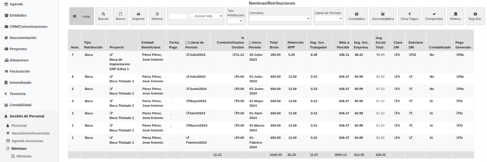Create a new payroll with Nuevo

click(x=120, y=16)
